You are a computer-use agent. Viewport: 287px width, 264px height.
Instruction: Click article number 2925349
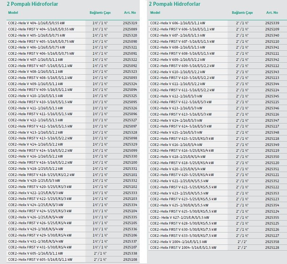coord(272,145)
